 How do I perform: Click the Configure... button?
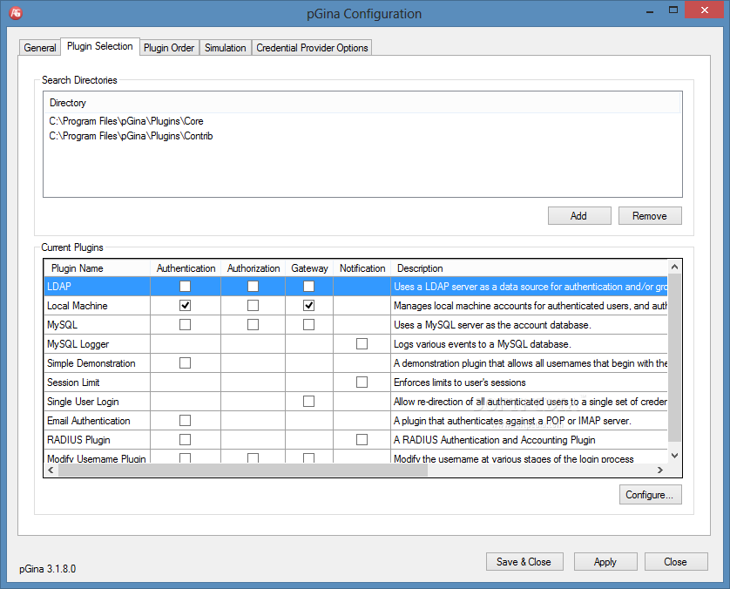click(x=650, y=495)
